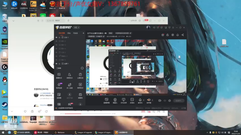Open the gift box icon in stream header
This screenshot has height=135, width=241.
coord(163,35)
